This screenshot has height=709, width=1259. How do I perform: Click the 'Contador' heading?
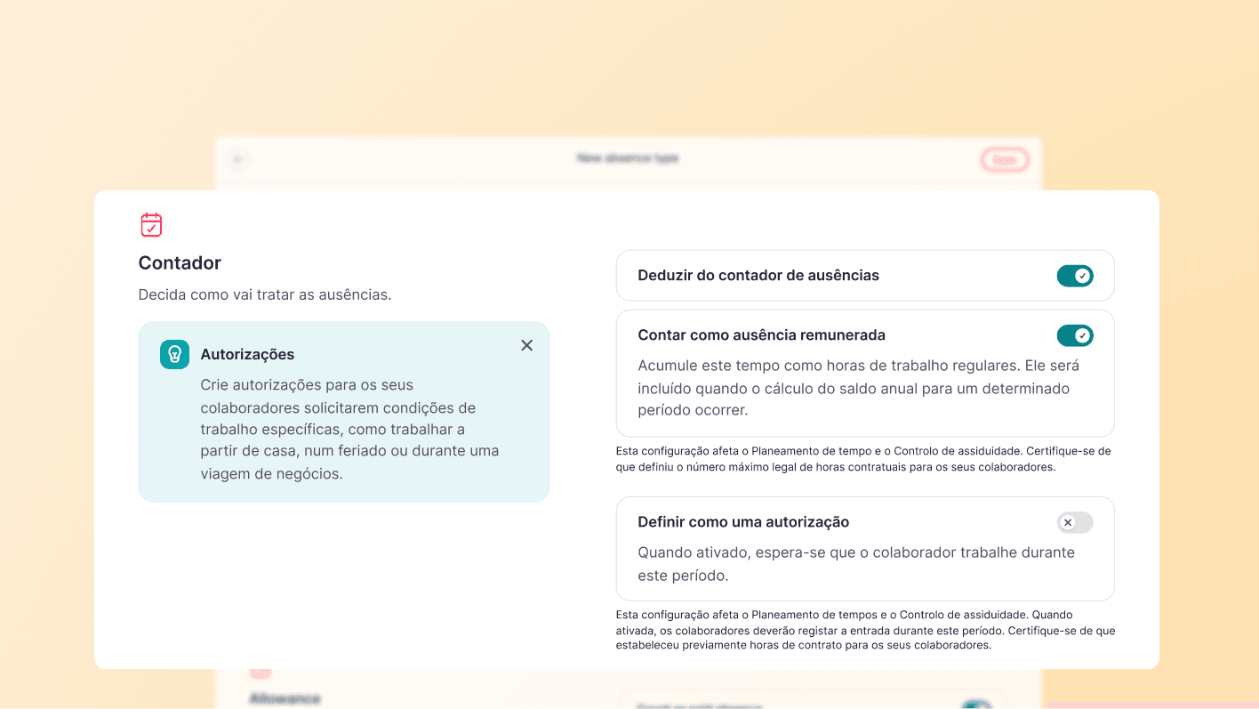click(180, 262)
